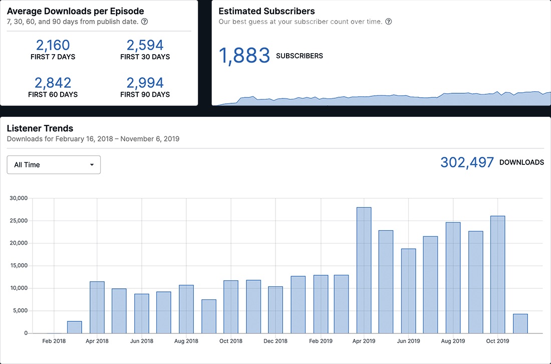Image resolution: width=551 pixels, height=364 pixels.
Task: Click the 15,000 y-axis label
Action: [x=18, y=266]
